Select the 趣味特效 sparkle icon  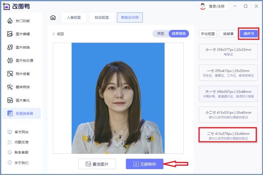tap(10, 87)
